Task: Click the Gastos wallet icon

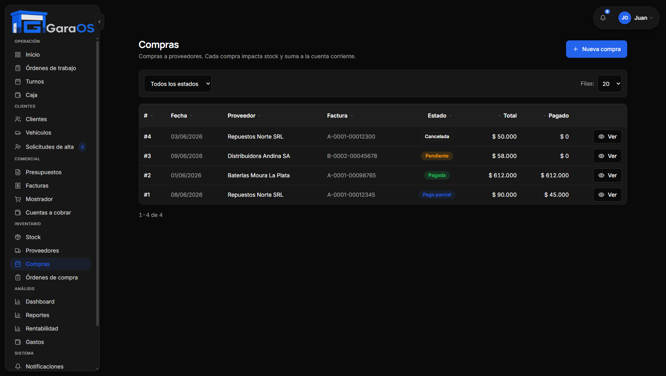Action: click(x=18, y=342)
